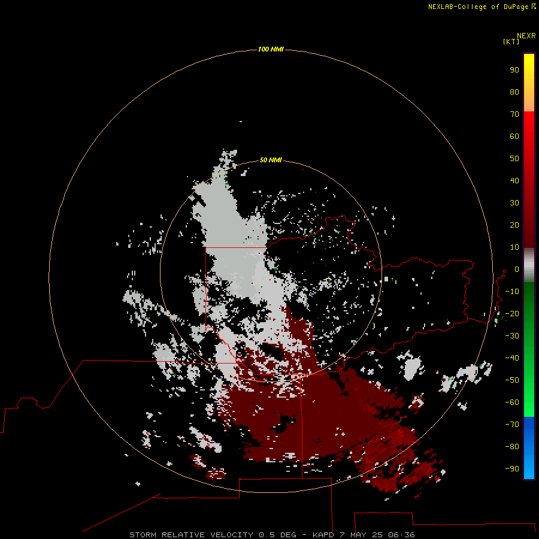
Task: Click the 40 value on the color scale
Action: coord(514,180)
